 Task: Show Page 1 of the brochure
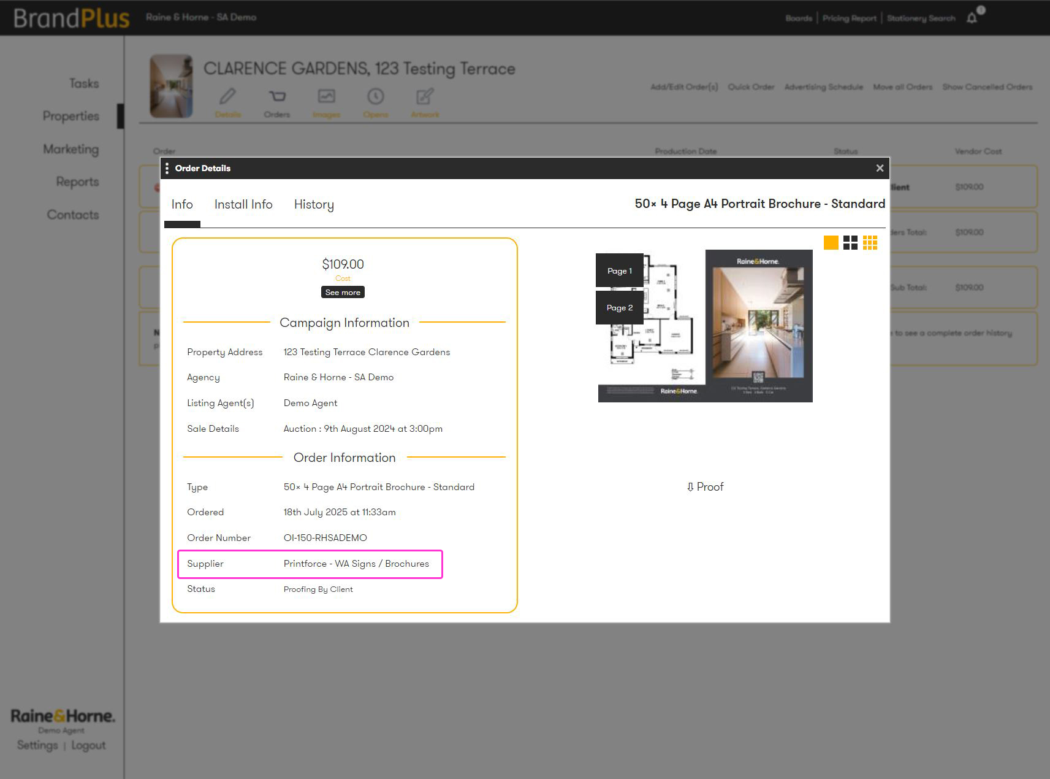(x=620, y=271)
